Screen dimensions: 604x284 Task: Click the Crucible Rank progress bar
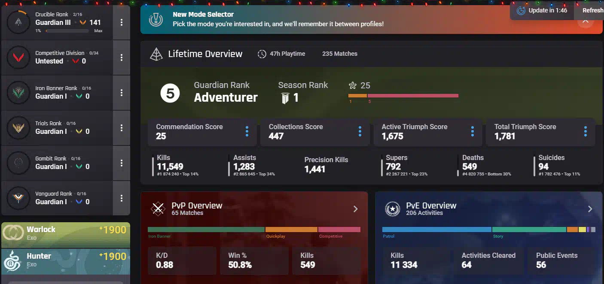coord(68,31)
